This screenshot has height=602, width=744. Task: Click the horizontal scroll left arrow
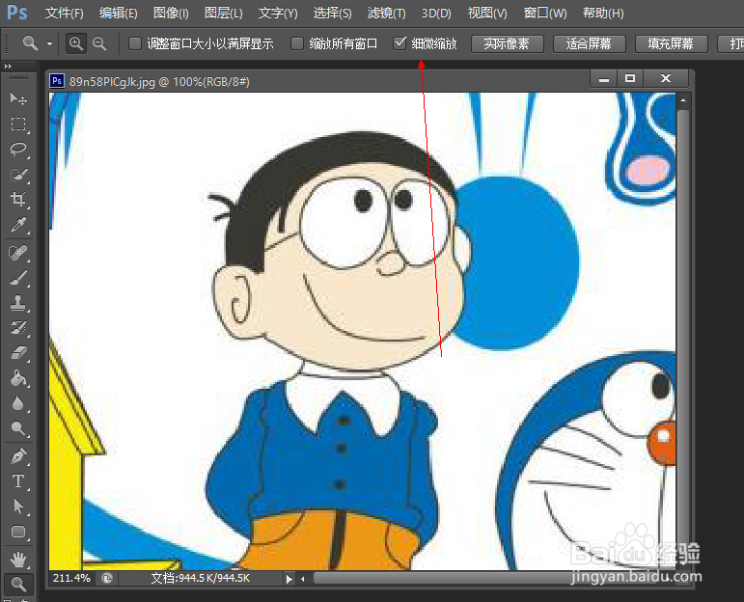click(303, 579)
